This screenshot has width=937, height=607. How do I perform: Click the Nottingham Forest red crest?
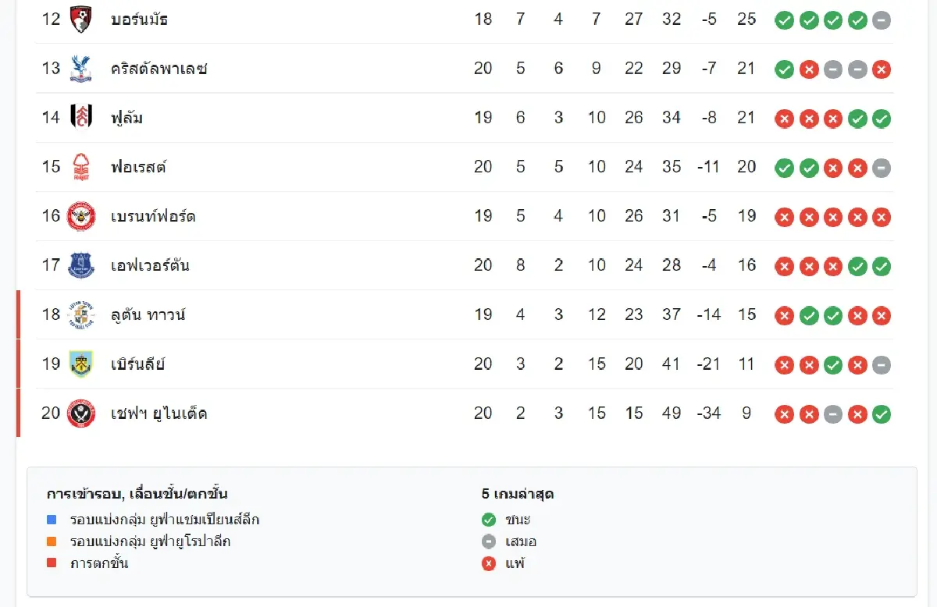pyautogui.click(x=81, y=167)
